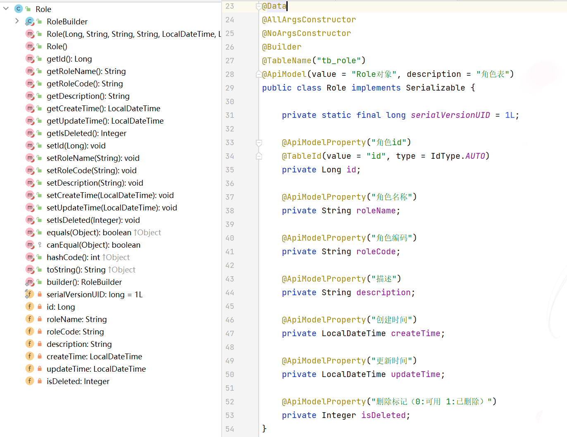The width and height of the screenshot is (567, 437).
Task: Click method icon beside getCreateTime()
Action: point(30,108)
